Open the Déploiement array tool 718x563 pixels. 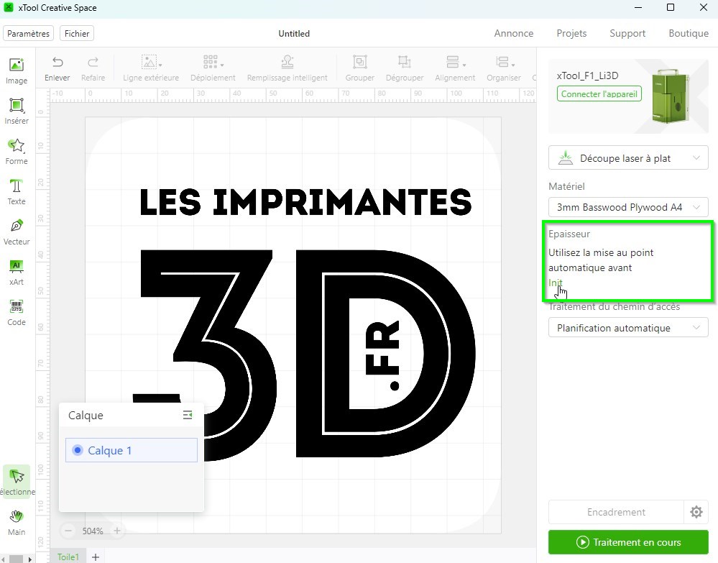click(213, 69)
